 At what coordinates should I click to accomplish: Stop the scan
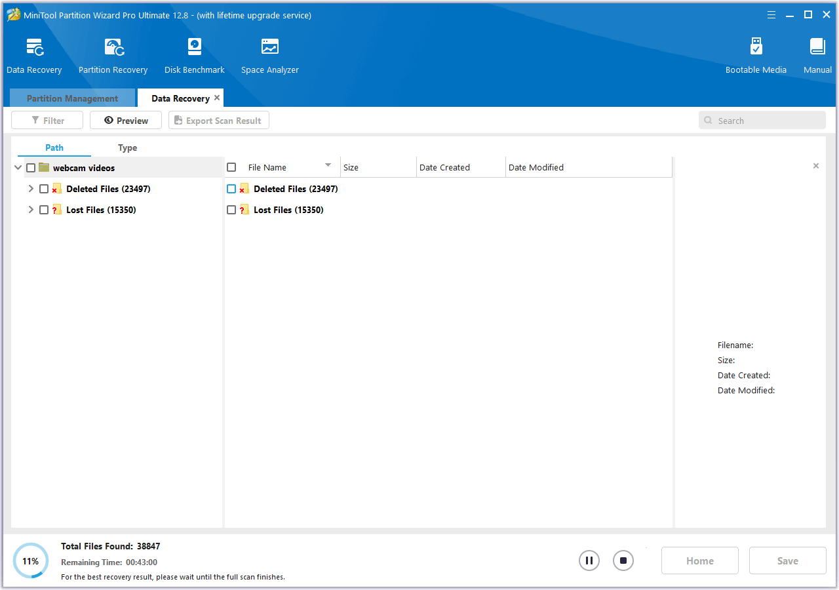(x=623, y=560)
